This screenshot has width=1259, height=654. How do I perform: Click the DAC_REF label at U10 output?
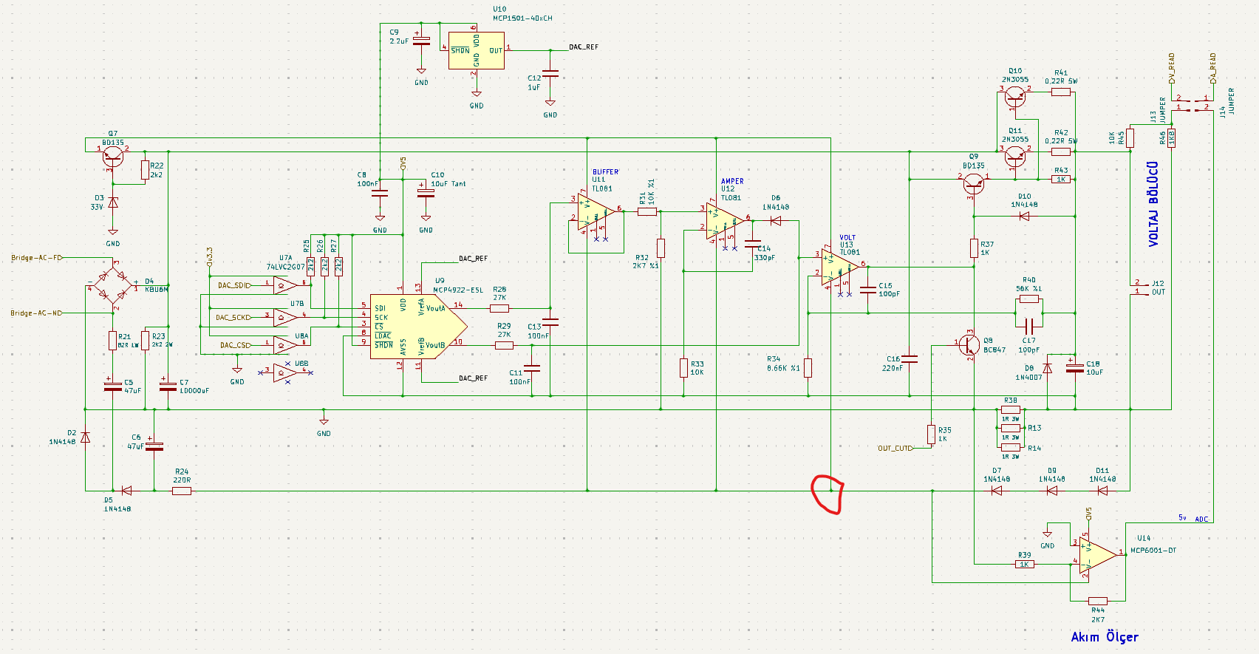pos(584,47)
